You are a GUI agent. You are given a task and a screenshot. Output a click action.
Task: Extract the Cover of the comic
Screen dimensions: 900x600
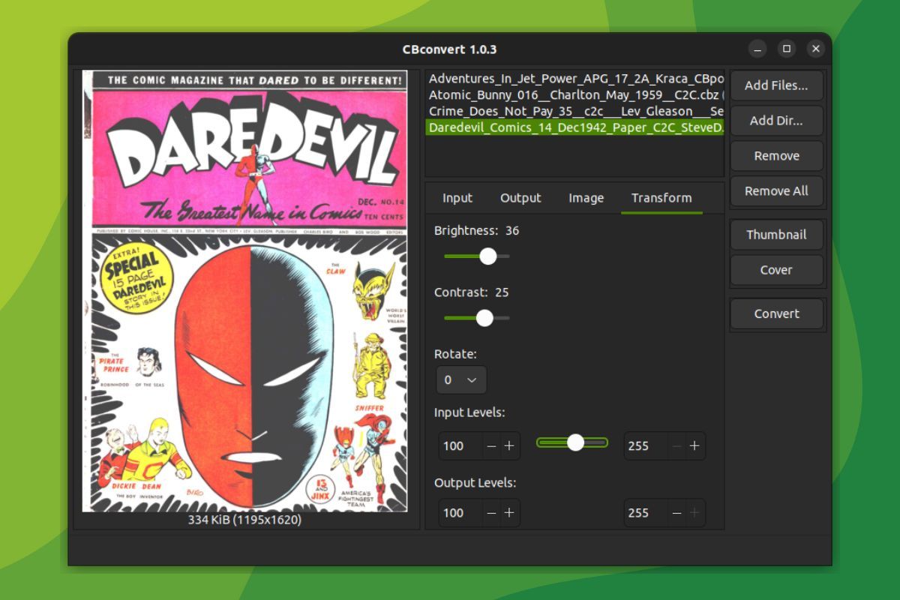point(776,269)
